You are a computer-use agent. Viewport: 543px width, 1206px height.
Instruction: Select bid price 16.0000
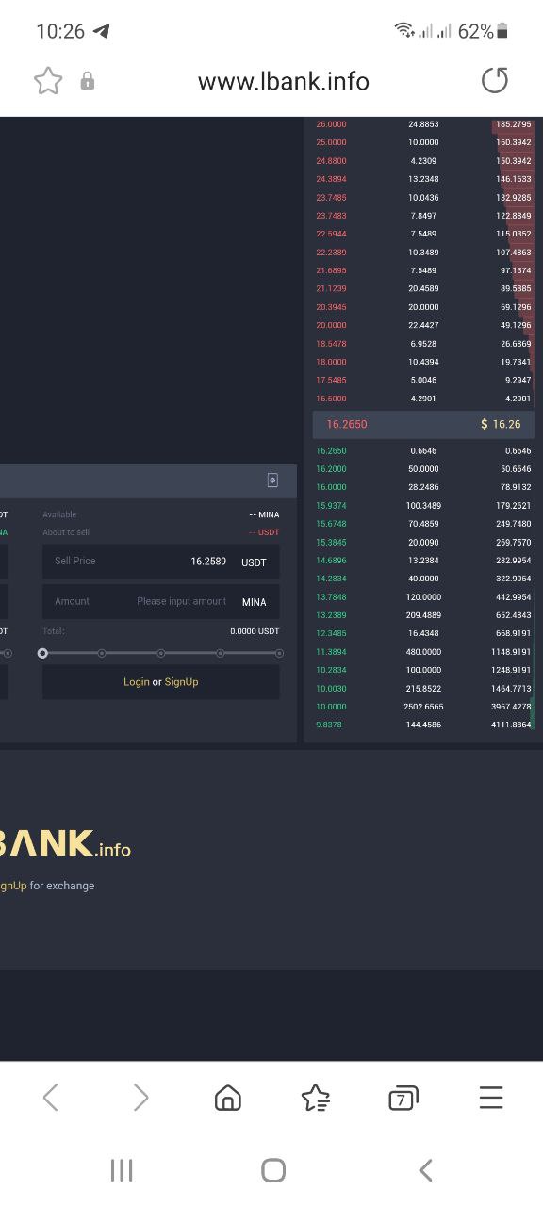coord(331,487)
